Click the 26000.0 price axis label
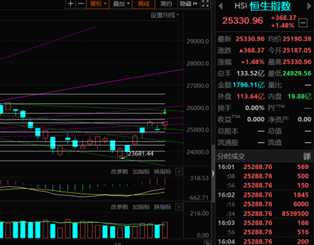This screenshot has width=314, height=245. click(197, 108)
